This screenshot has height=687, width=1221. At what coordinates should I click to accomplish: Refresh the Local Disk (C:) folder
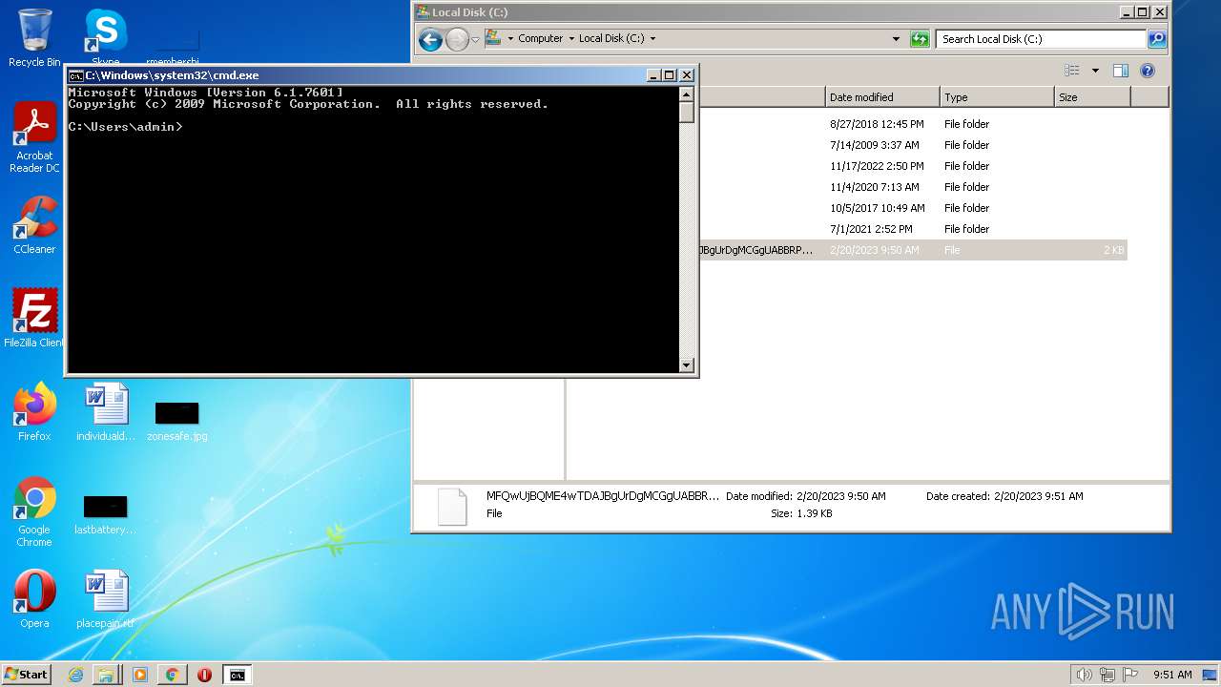(920, 39)
